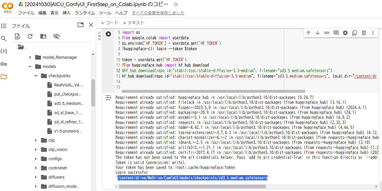Open the table of contents sidebar icon
Image resolution: width=382 pixels, height=191 pixels.
click(x=4, y=26)
